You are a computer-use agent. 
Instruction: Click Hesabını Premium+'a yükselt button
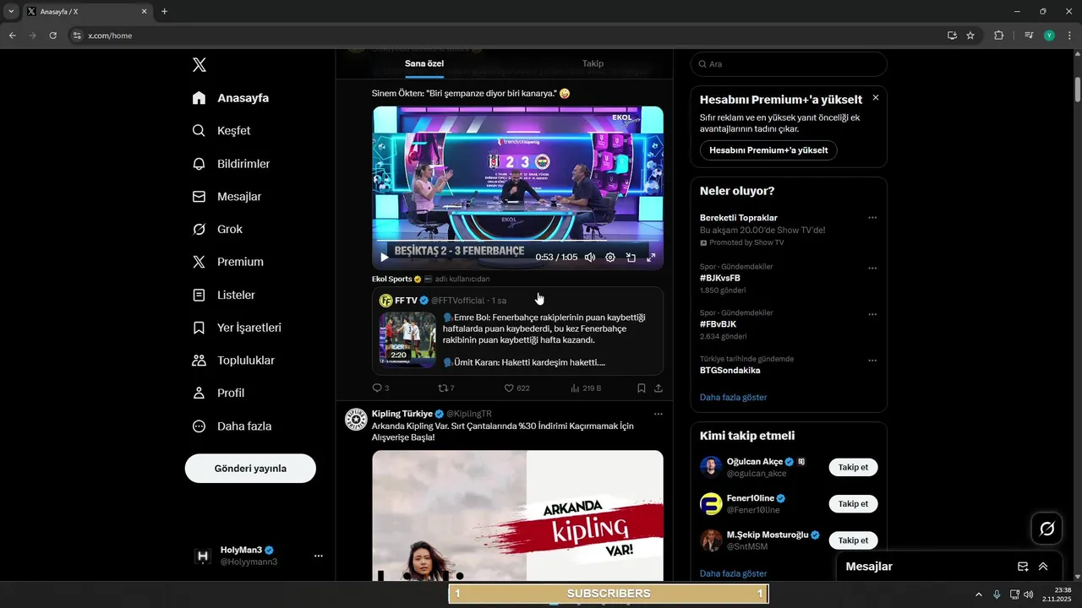768,150
